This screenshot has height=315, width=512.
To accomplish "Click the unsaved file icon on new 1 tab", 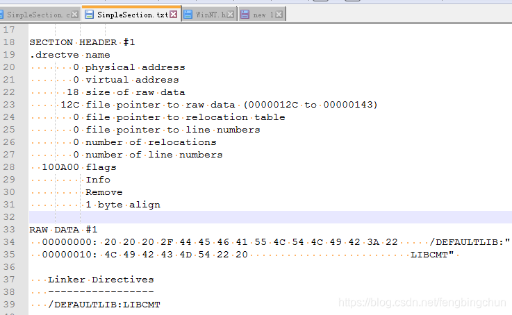I will pyautogui.click(x=245, y=15).
